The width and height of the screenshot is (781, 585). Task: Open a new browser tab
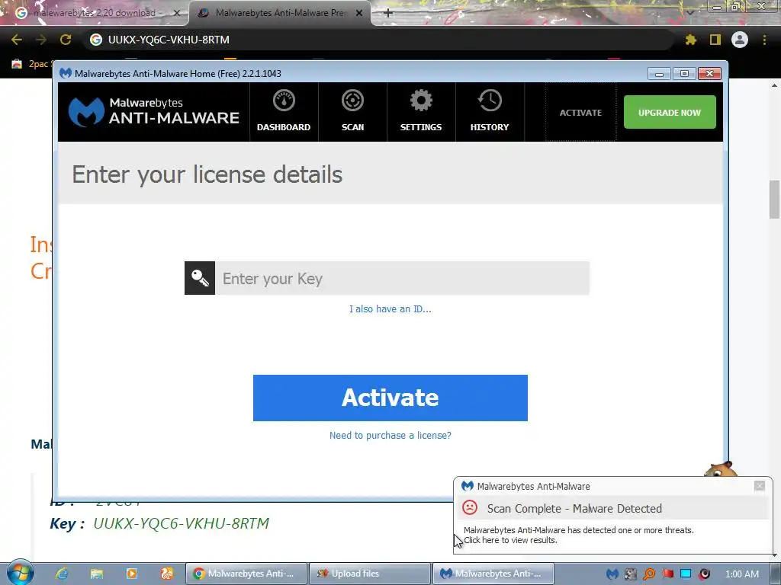pyautogui.click(x=388, y=13)
